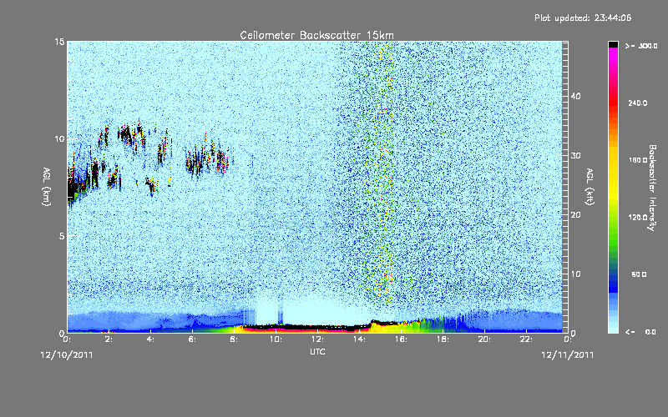Click the Backscatter Intensity colorbar label
This screenshot has width=668, height=417.
pyautogui.click(x=652, y=188)
